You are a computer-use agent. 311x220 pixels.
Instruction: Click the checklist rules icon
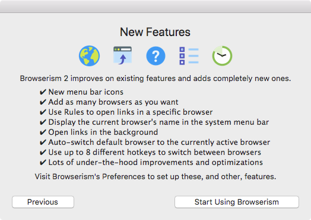tap(189, 56)
